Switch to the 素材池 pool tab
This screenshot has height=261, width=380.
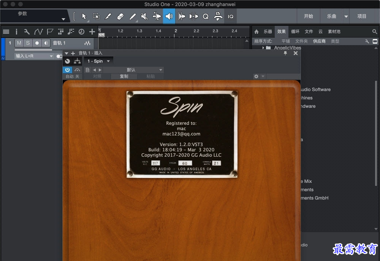pos(334,31)
